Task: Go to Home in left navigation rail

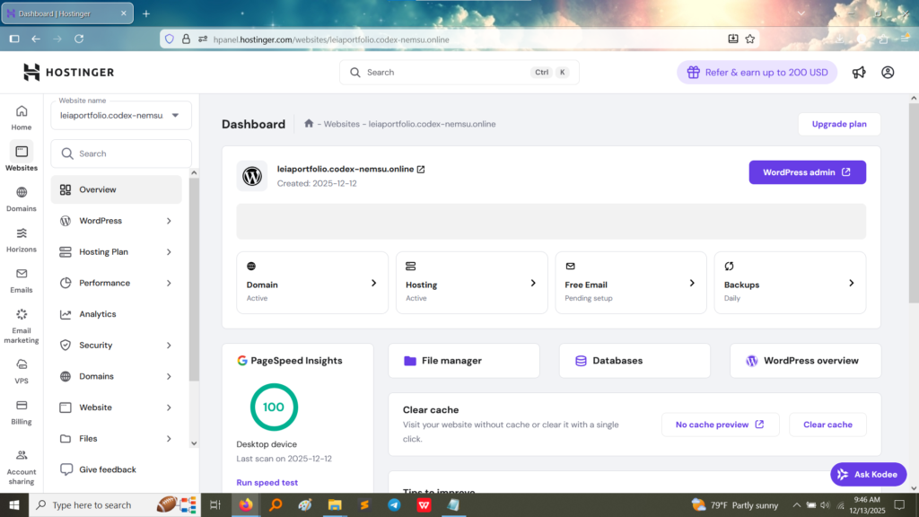Action: 22,118
